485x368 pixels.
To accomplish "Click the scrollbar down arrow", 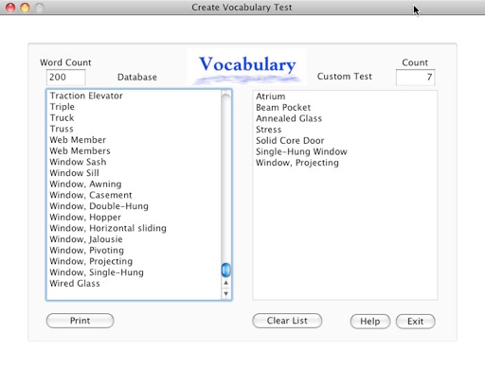I will tap(225, 294).
